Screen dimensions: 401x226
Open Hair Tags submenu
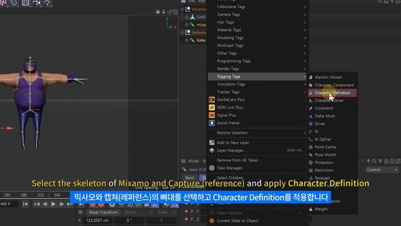click(258, 23)
